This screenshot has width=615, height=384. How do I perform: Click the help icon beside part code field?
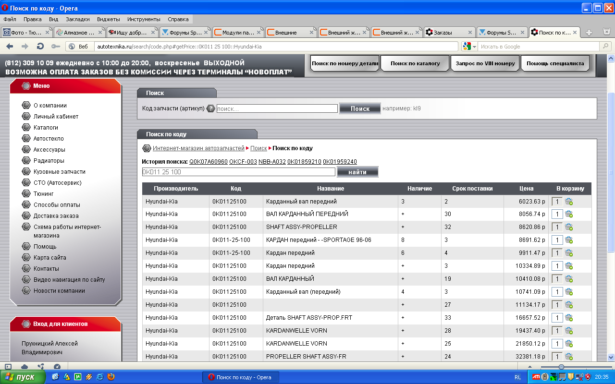point(210,108)
